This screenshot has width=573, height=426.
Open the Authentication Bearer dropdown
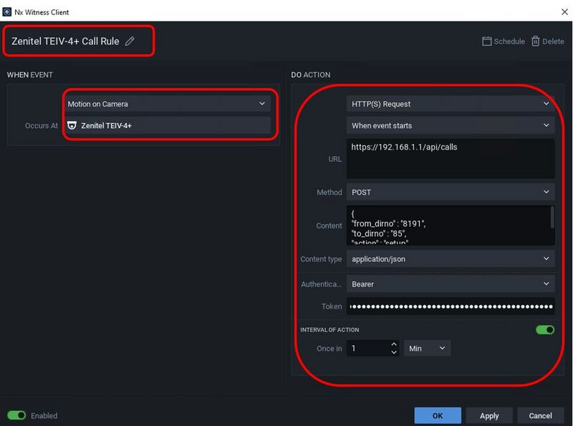(x=451, y=284)
